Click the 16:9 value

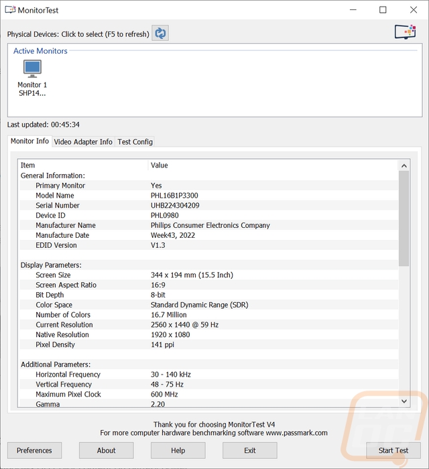point(158,285)
